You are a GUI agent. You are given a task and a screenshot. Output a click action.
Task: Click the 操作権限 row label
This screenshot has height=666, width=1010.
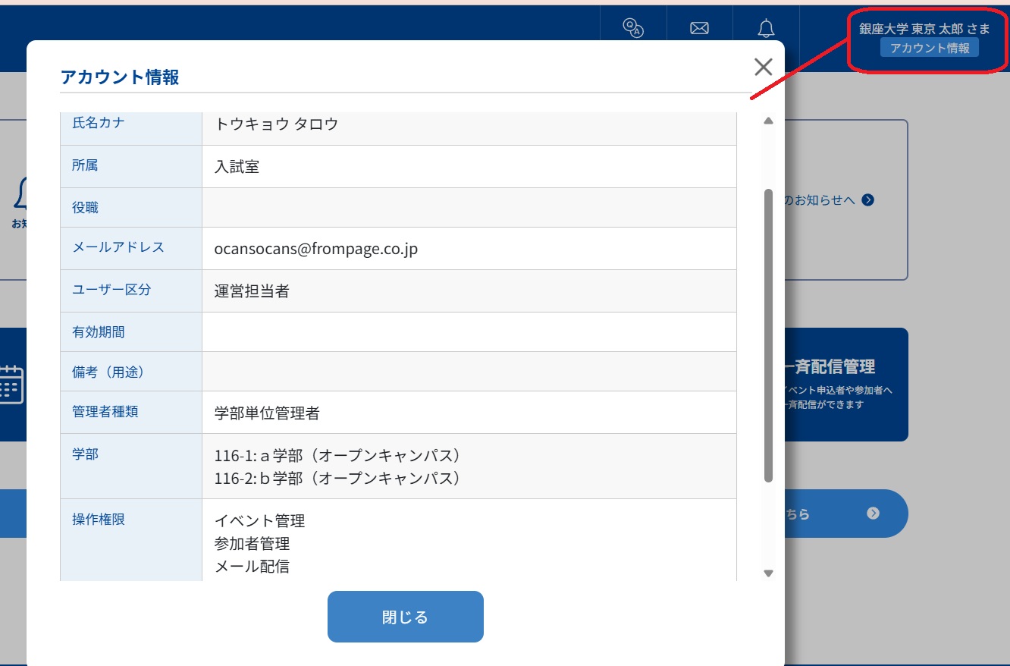tap(99, 520)
